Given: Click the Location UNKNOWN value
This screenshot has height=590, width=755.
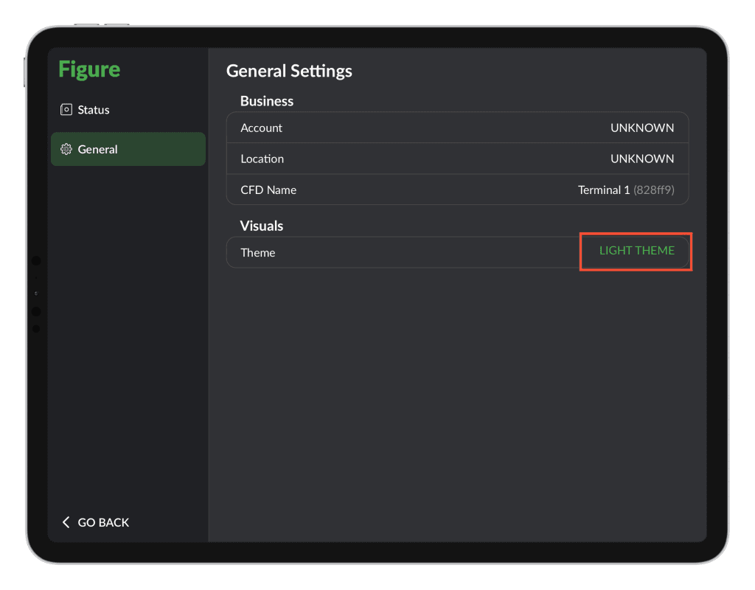Looking at the screenshot, I should (642, 159).
